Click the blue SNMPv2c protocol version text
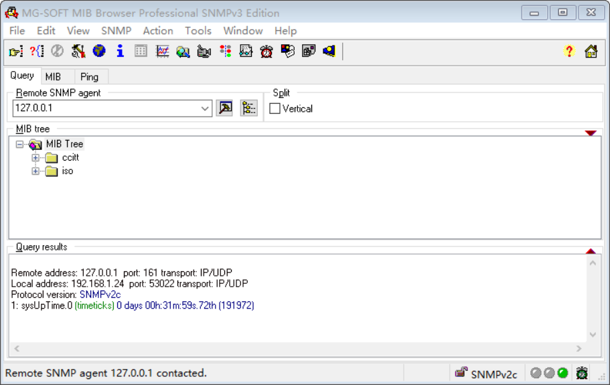 click(100, 295)
